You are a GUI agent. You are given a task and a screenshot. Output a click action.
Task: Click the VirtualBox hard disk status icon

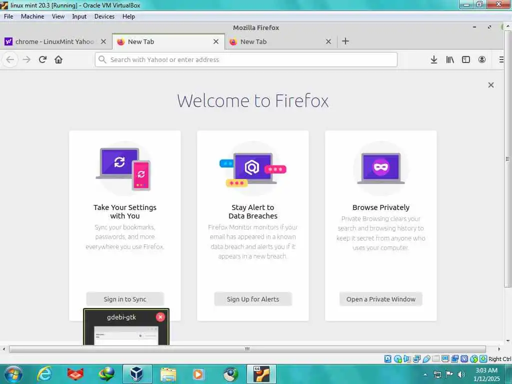click(x=387, y=359)
